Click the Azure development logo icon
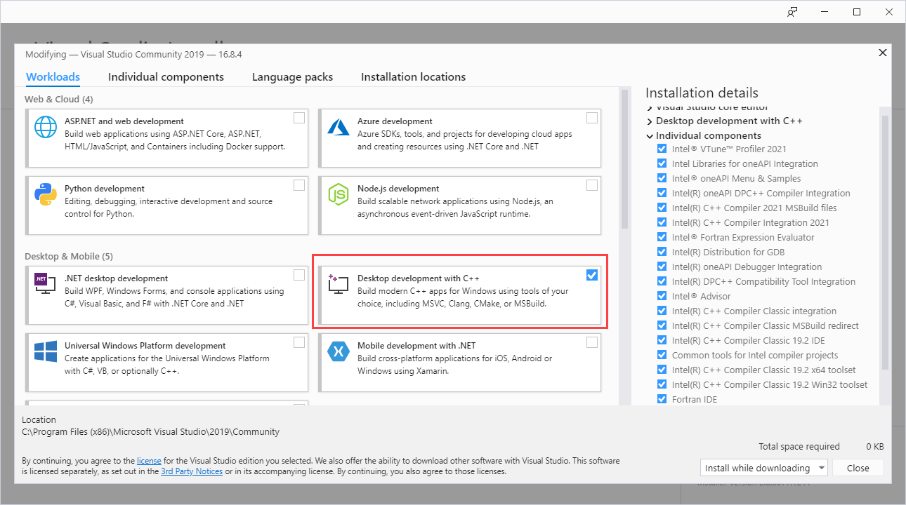The width and height of the screenshot is (906, 505). coord(339,127)
